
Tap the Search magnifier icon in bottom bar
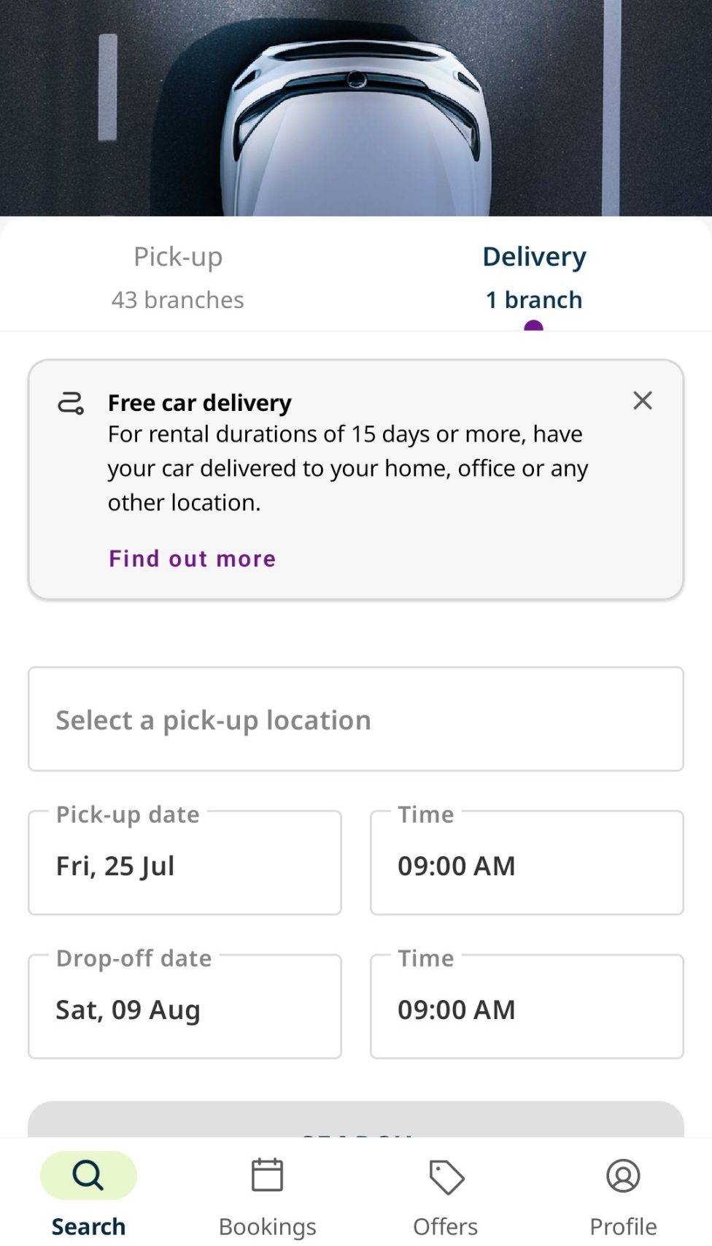tap(88, 1175)
